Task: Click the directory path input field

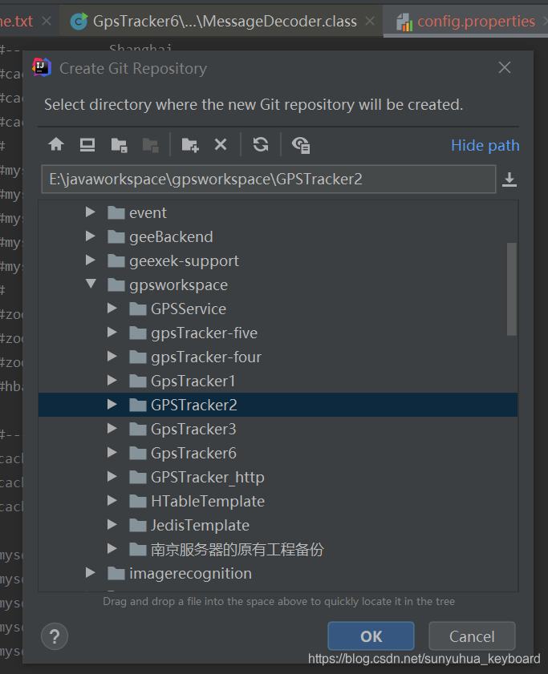Action: [x=269, y=179]
